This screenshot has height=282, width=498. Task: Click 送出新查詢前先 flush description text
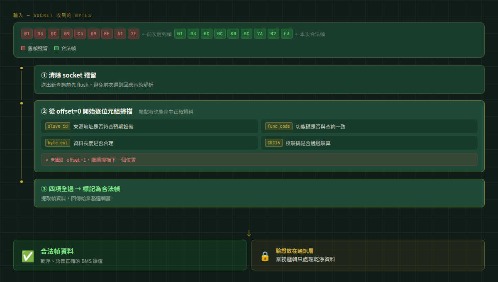click(97, 85)
